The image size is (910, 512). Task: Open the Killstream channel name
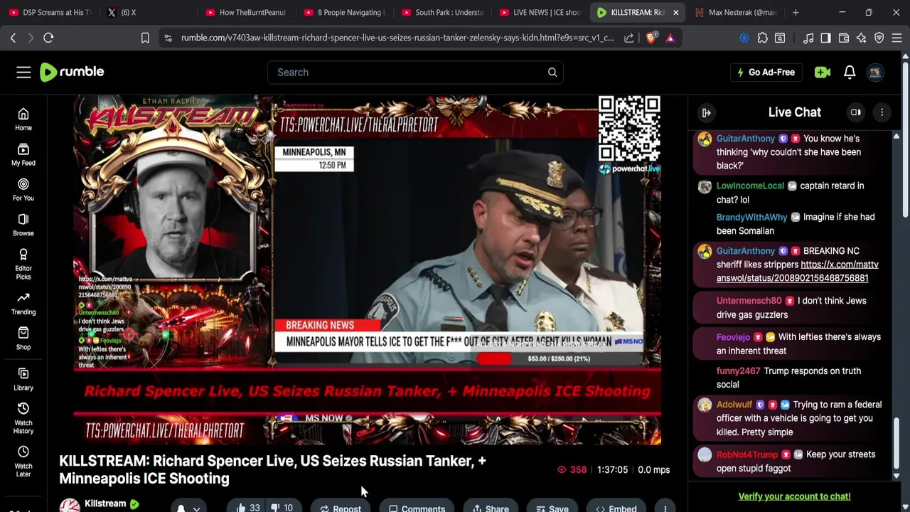coord(105,503)
